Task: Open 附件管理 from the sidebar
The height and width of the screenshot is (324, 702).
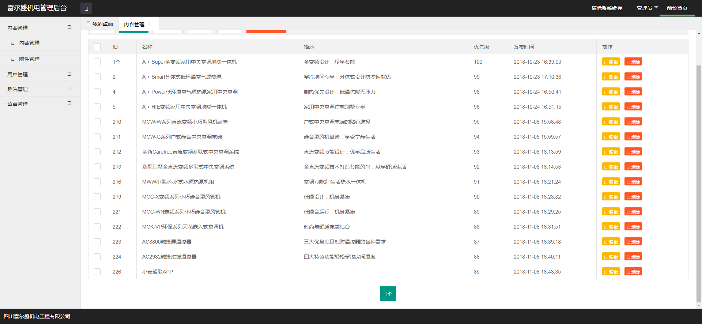Action: point(29,59)
